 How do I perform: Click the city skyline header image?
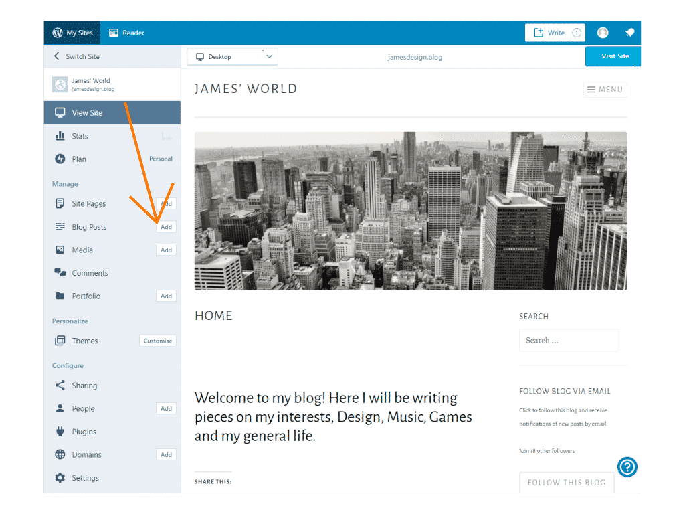pyautogui.click(x=411, y=211)
